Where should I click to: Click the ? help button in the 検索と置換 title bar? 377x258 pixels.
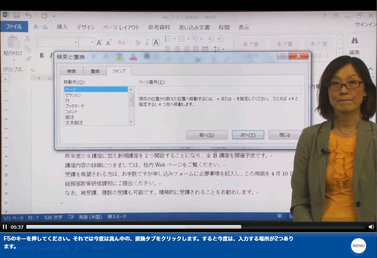tap(283, 56)
